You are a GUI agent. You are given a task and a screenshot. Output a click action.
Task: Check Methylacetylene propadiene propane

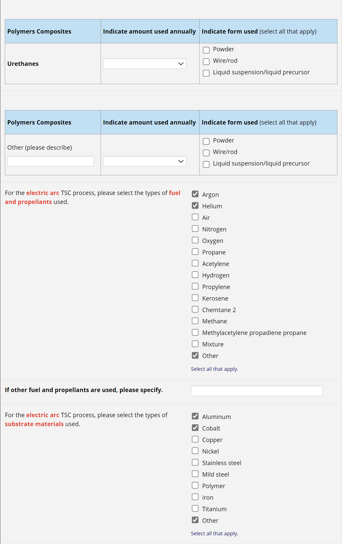195,332
